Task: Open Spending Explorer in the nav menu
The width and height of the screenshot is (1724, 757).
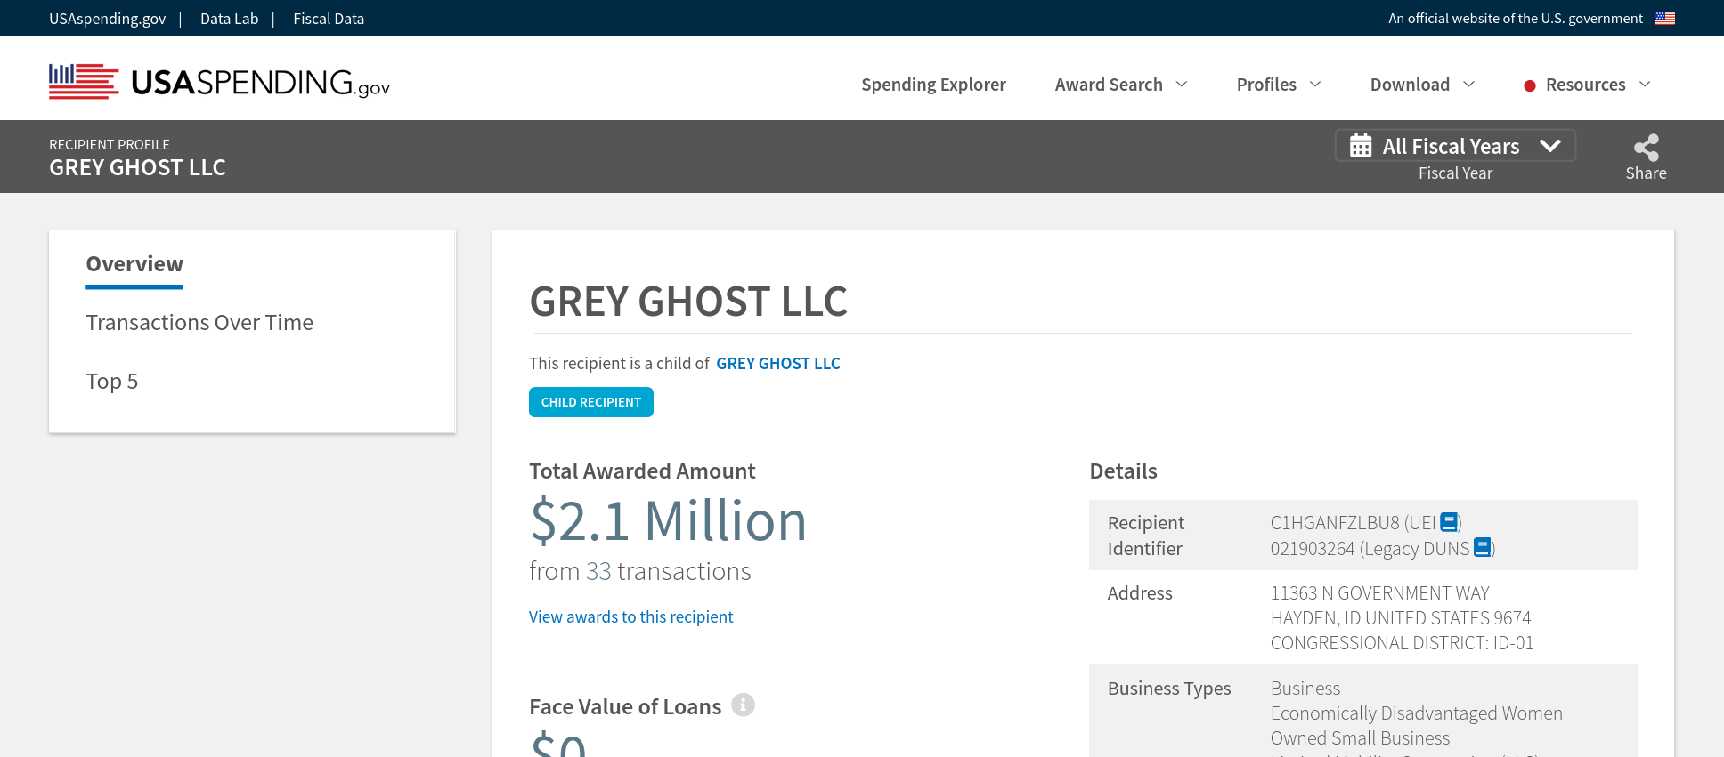Action: [933, 85]
